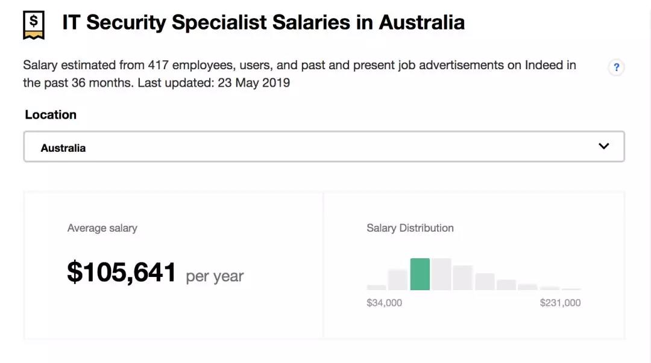
Task: Click the $105,641 average salary figure
Action: pyautogui.click(x=122, y=273)
